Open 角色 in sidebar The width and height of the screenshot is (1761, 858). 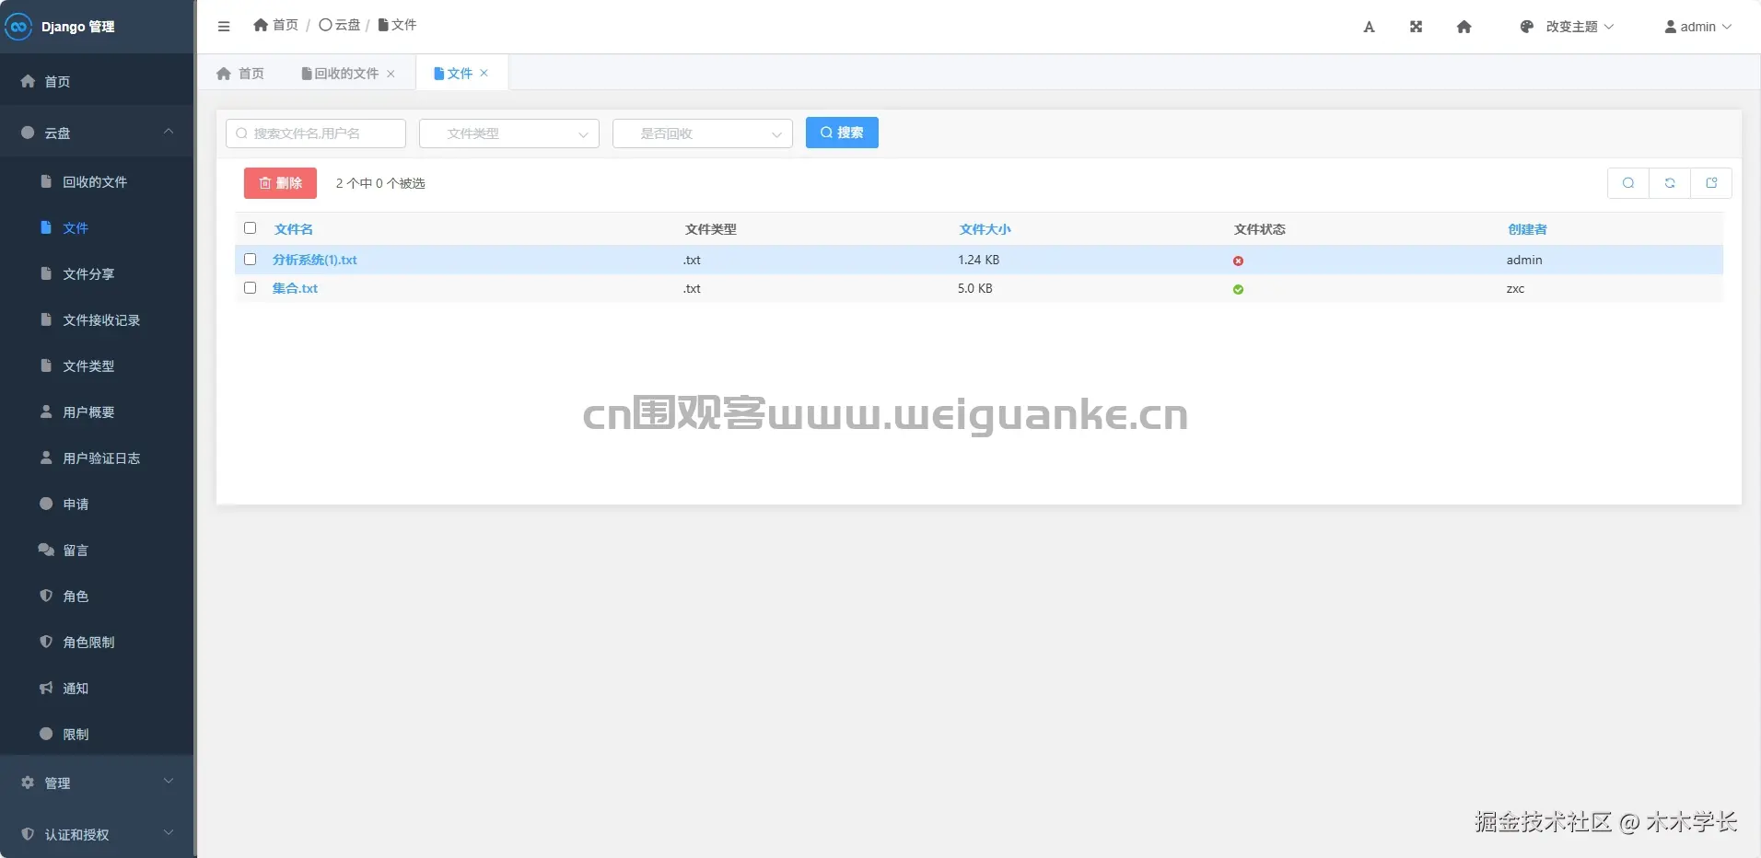[97, 597]
